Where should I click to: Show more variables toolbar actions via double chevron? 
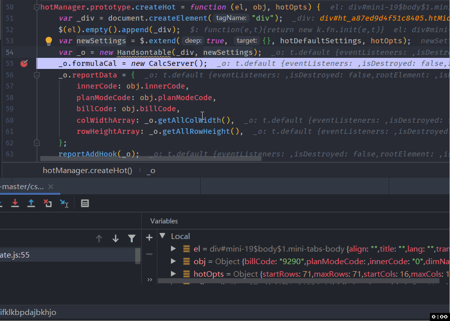point(149,280)
